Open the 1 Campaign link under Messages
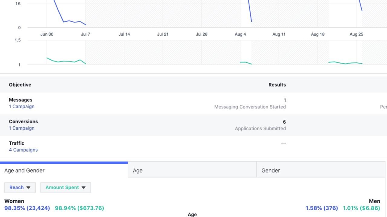This screenshot has width=387, height=217. click(22, 106)
